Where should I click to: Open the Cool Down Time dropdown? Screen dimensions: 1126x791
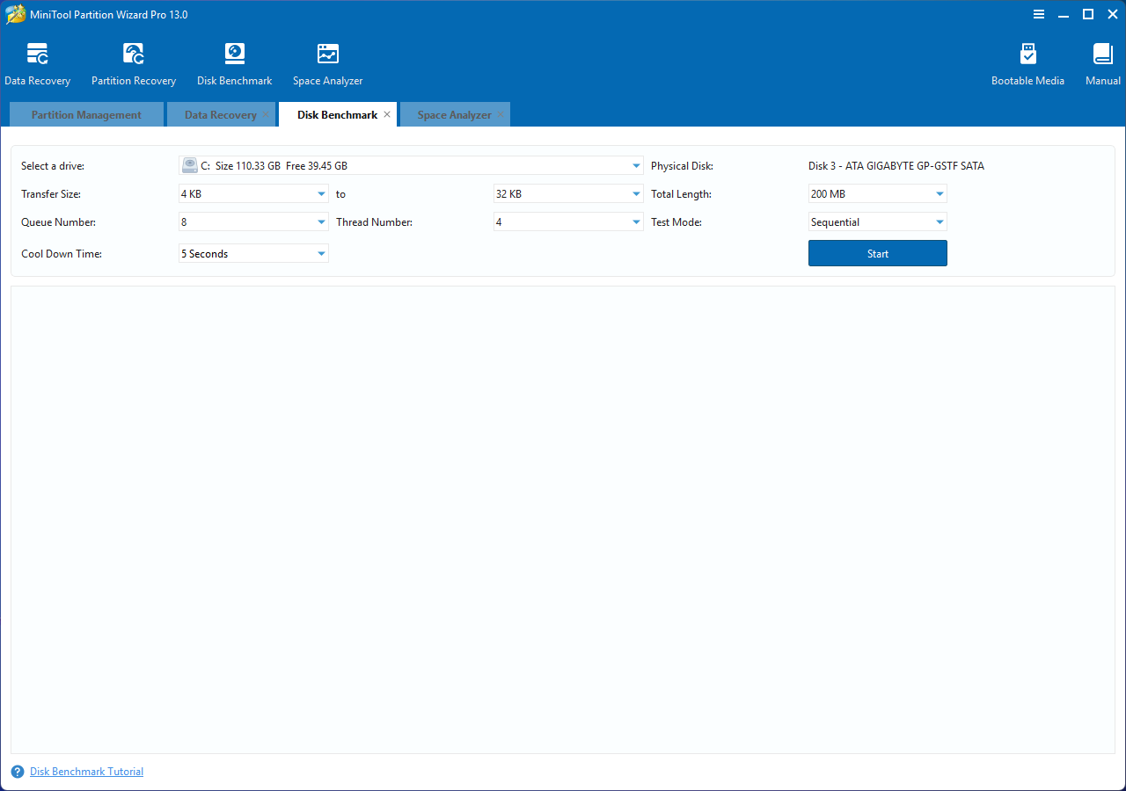(x=253, y=253)
